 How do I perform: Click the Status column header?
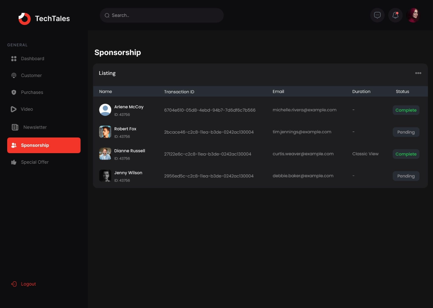(x=403, y=91)
